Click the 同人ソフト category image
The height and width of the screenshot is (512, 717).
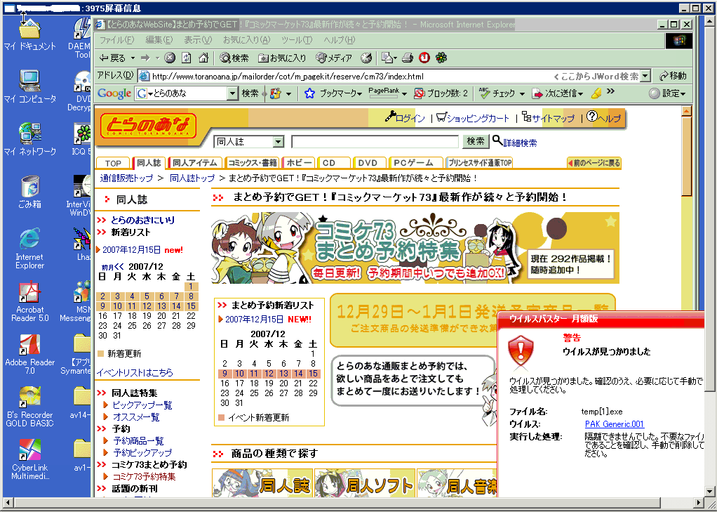tap(365, 483)
